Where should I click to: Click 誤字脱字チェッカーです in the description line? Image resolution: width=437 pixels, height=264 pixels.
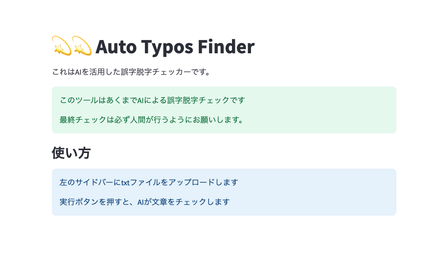(x=182, y=72)
